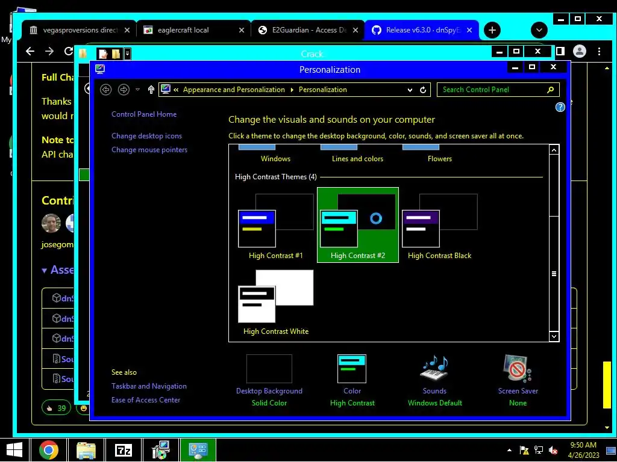Switch to vegasproversions directory tab
Viewport: 617px width, 462px height.
click(x=79, y=30)
